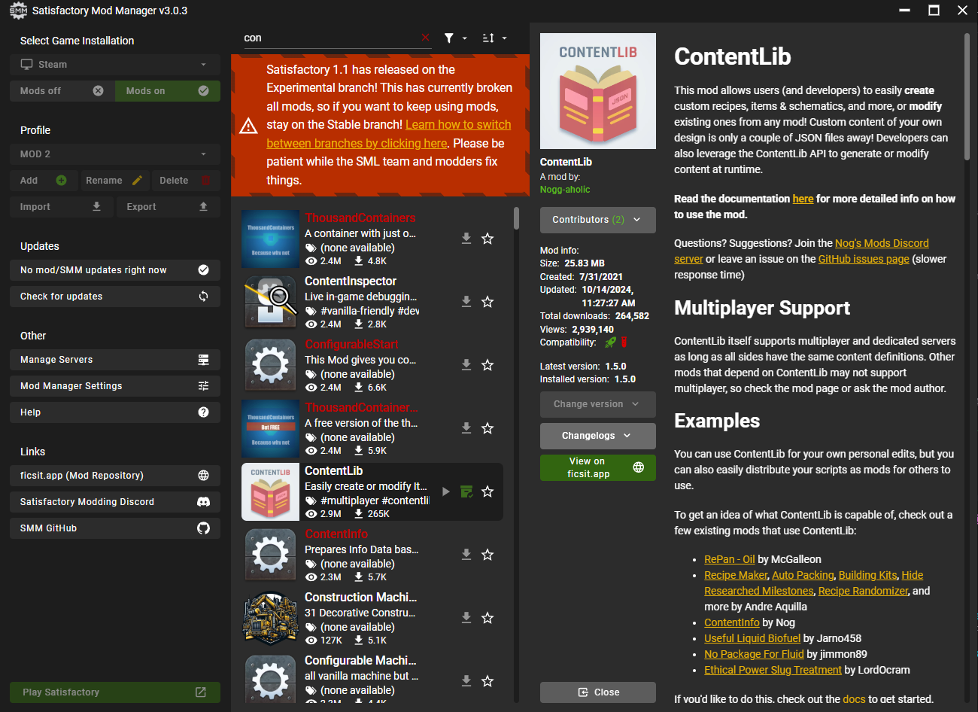The image size is (978, 712).
Task: Switch mods off
Action: (x=62, y=91)
